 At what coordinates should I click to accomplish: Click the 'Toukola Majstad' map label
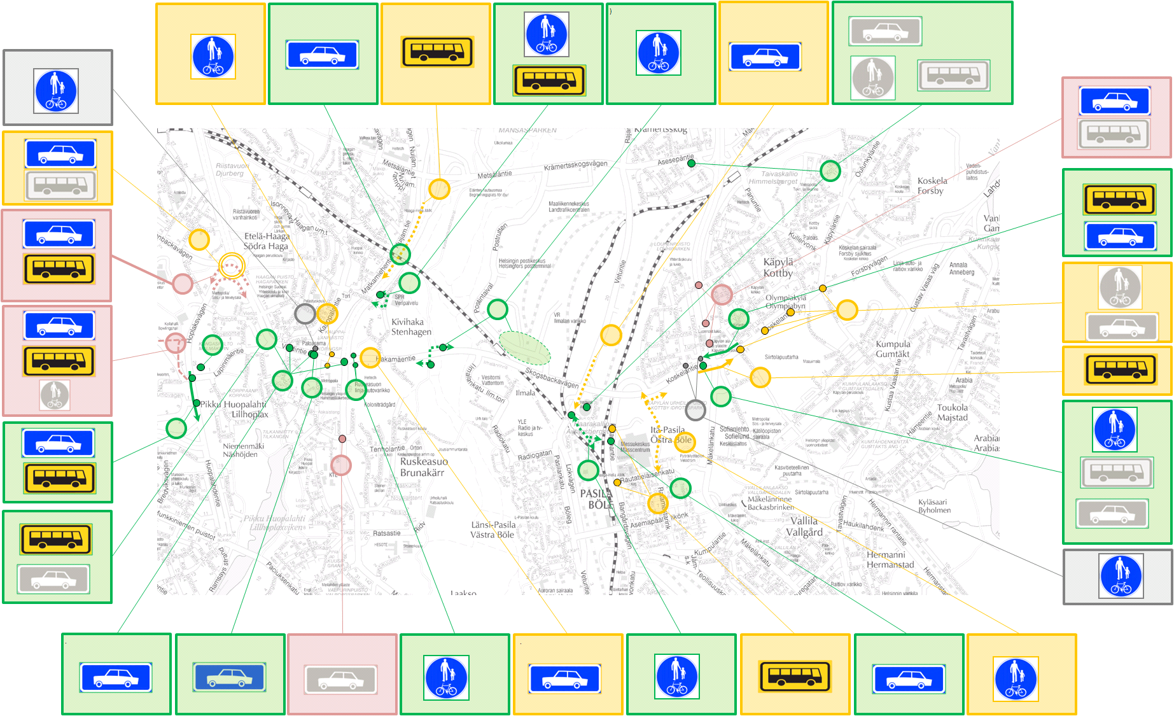point(952,413)
